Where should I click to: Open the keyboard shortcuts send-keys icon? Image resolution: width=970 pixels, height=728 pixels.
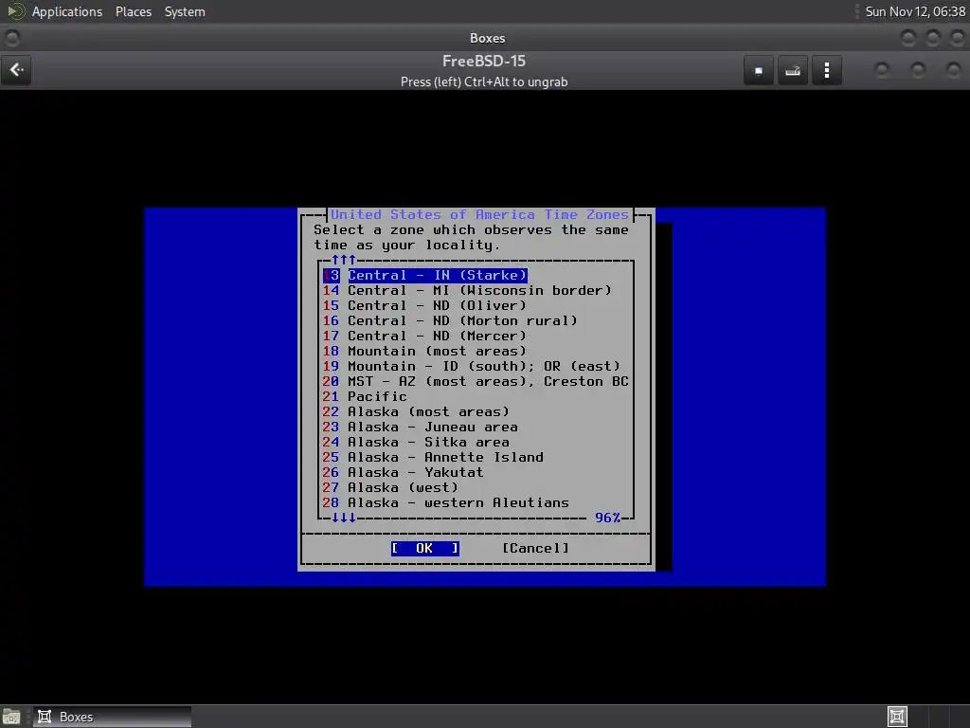[x=793, y=70]
